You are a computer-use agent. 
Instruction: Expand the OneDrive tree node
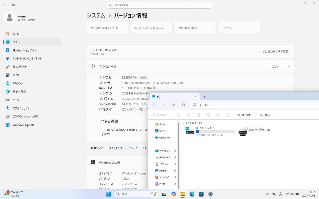[x=152, y=137]
